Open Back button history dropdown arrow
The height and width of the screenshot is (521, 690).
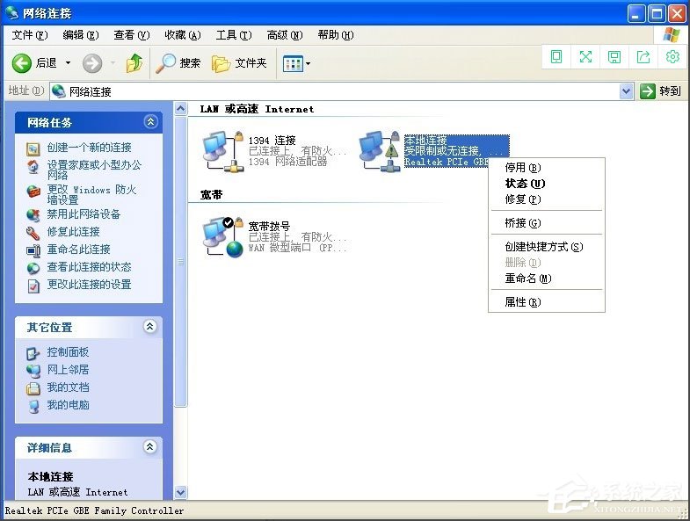(x=68, y=63)
